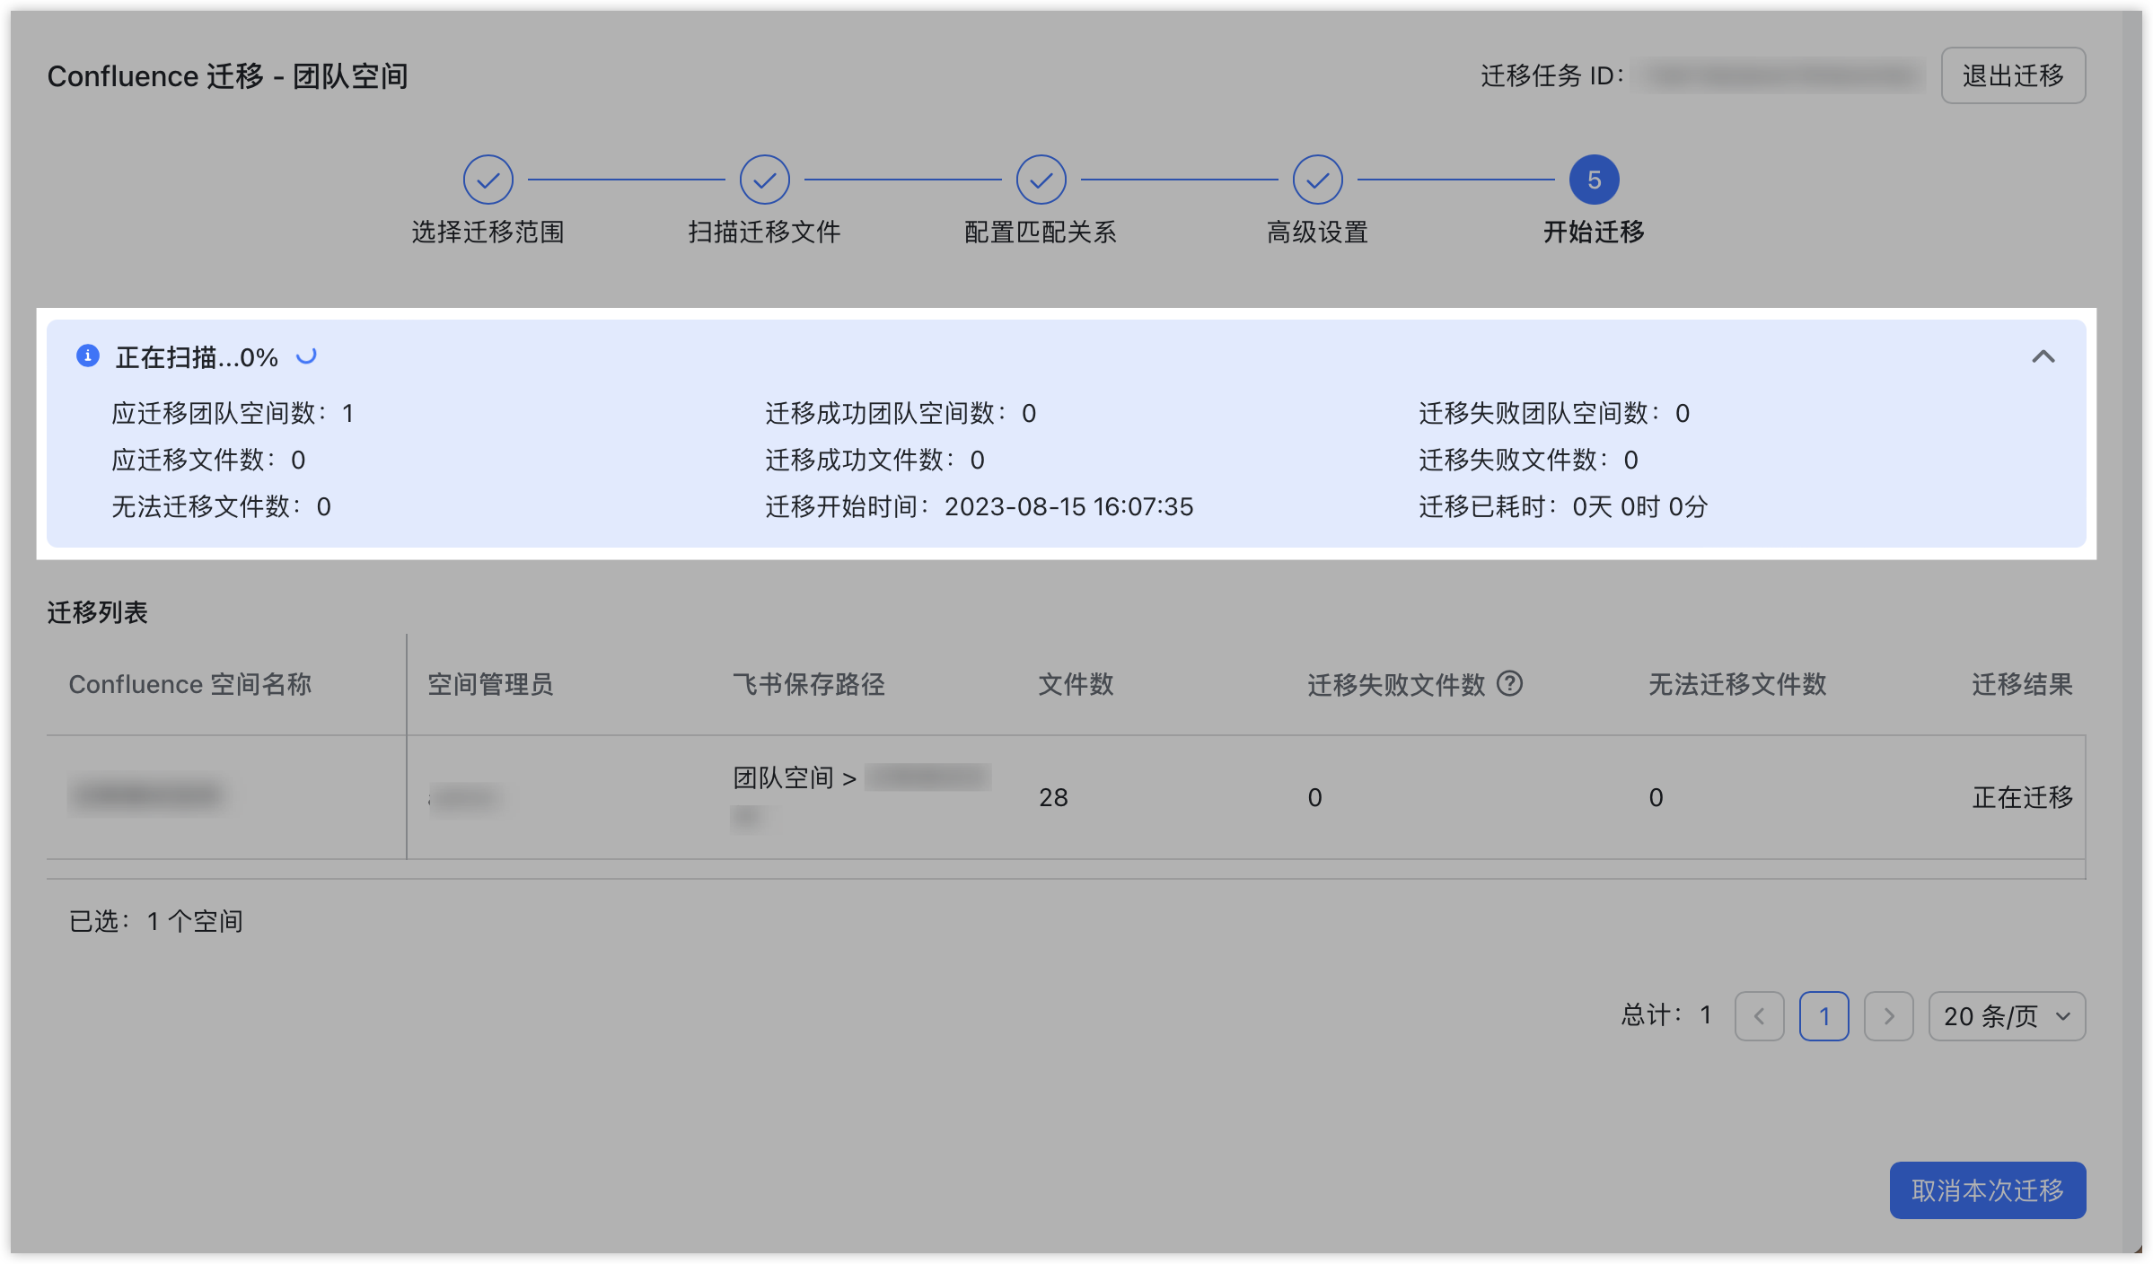Screen dimensions: 2153x1264
Task: Click the checkmark icon on 扫描迁移文件 step
Action: [x=764, y=179]
